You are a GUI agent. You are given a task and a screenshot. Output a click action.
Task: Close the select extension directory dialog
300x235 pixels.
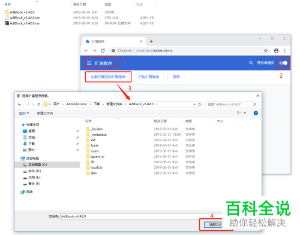(x=258, y=96)
